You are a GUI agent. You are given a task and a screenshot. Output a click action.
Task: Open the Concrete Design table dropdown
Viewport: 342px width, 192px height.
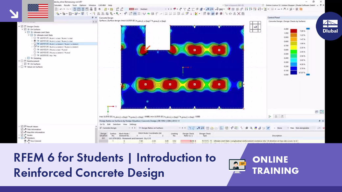pyautogui.click(x=129, y=128)
